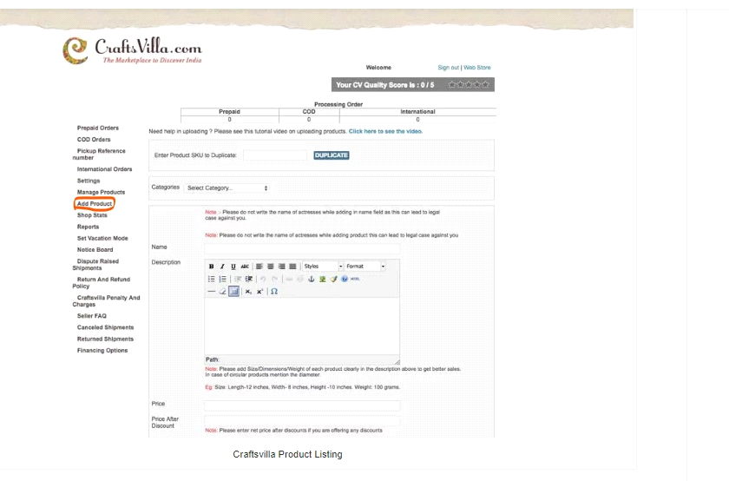This screenshot has height=481, width=729.
Task: Insert a special character (omega)
Action: coord(274,291)
